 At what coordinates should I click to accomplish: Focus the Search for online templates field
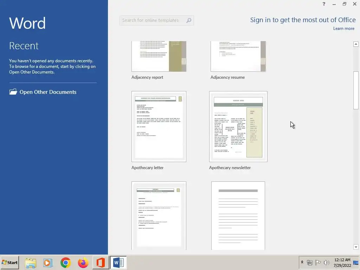(156, 20)
